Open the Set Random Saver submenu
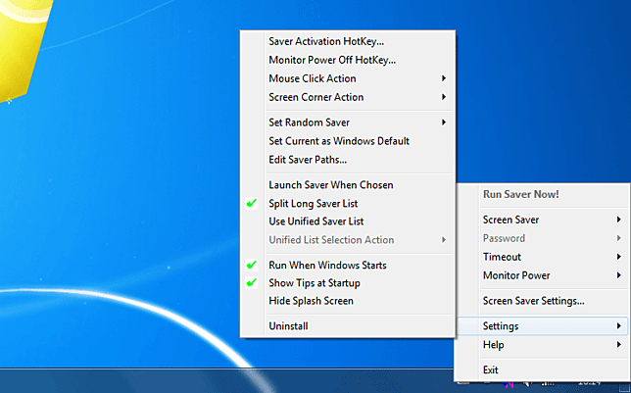 (348, 123)
